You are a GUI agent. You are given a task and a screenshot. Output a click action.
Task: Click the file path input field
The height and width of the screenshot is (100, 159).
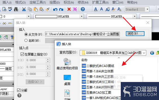[82, 34]
